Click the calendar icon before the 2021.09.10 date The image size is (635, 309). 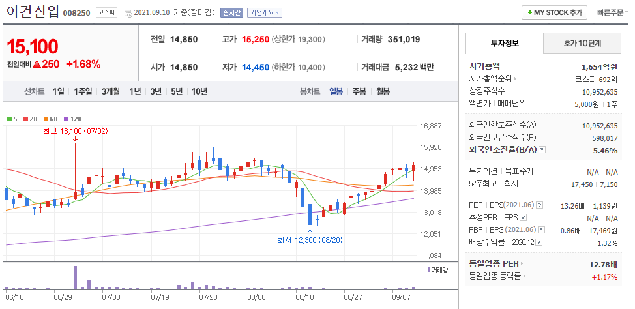click(128, 13)
